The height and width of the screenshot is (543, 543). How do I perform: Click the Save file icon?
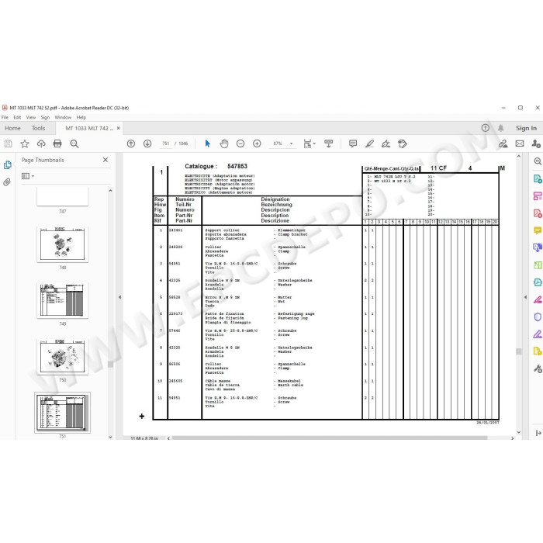coord(9,144)
